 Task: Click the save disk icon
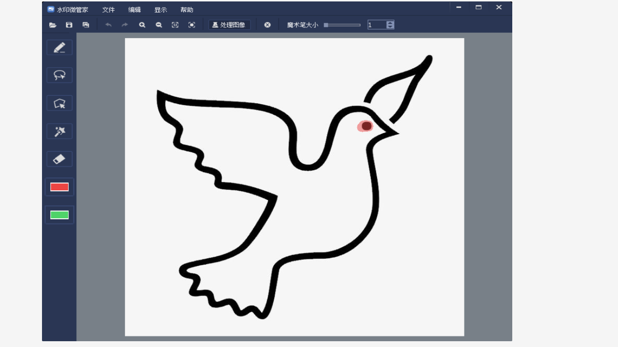[x=69, y=25]
